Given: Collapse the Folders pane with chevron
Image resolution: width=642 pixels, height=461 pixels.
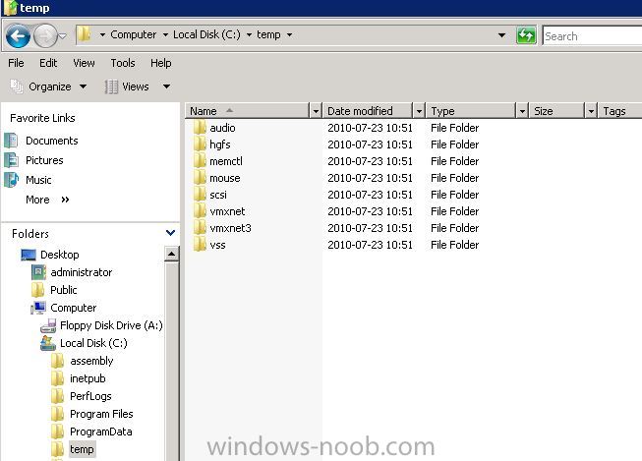Looking at the screenshot, I should (171, 233).
